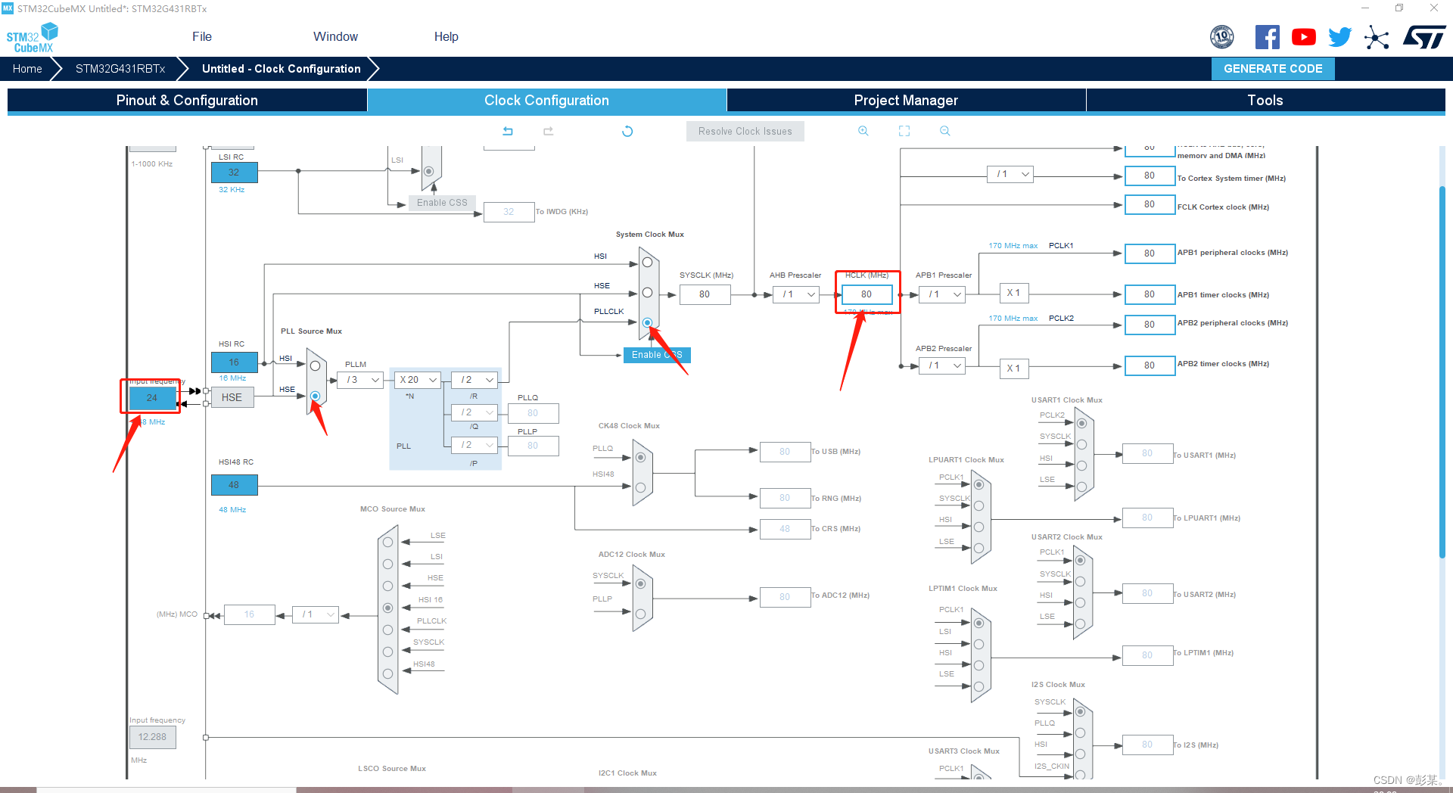Click the 12.288 input frequency field
The width and height of the screenshot is (1453, 793).
pyautogui.click(x=152, y=737)
